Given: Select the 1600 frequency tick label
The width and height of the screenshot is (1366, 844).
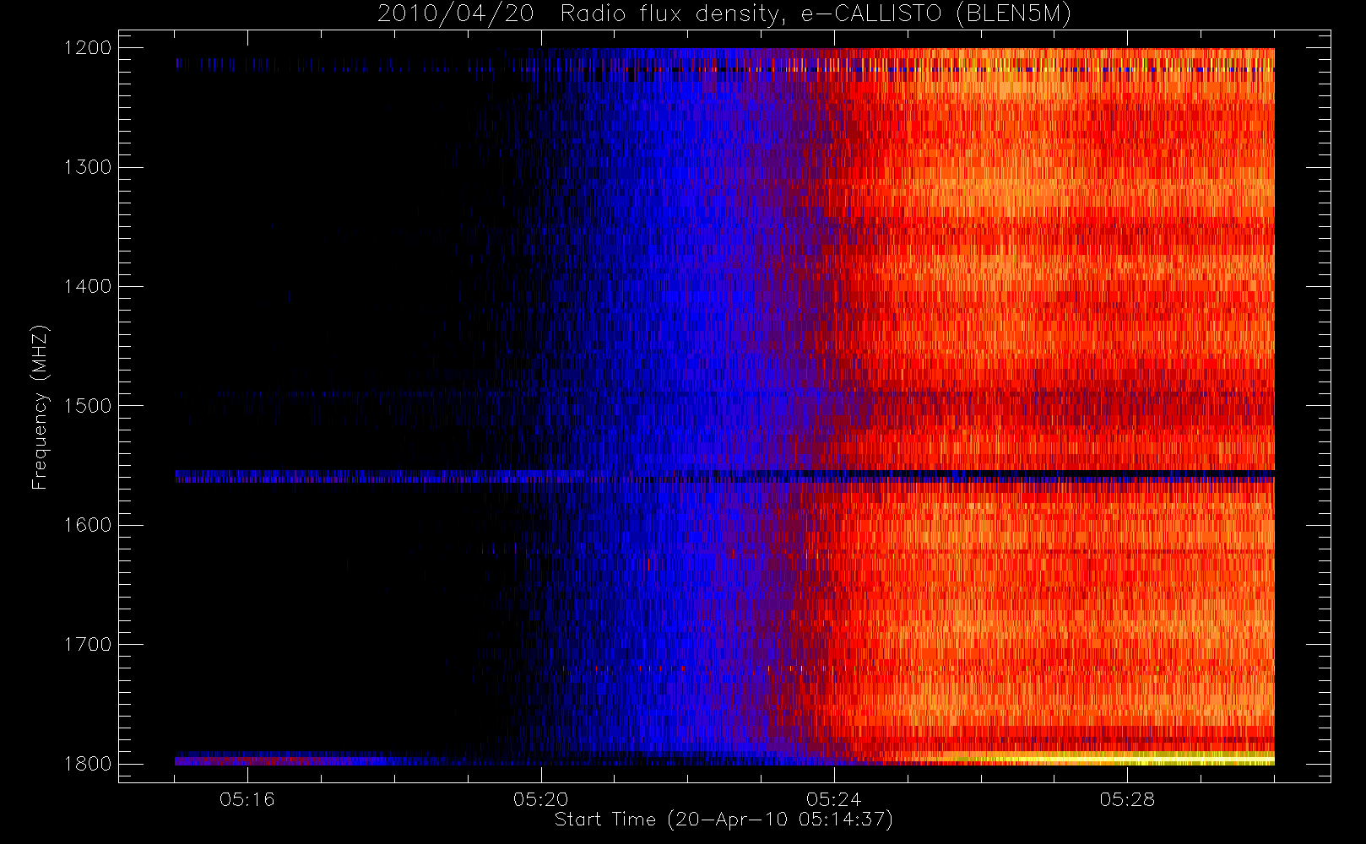Looking at the screenshot, I should click(88, 525).
